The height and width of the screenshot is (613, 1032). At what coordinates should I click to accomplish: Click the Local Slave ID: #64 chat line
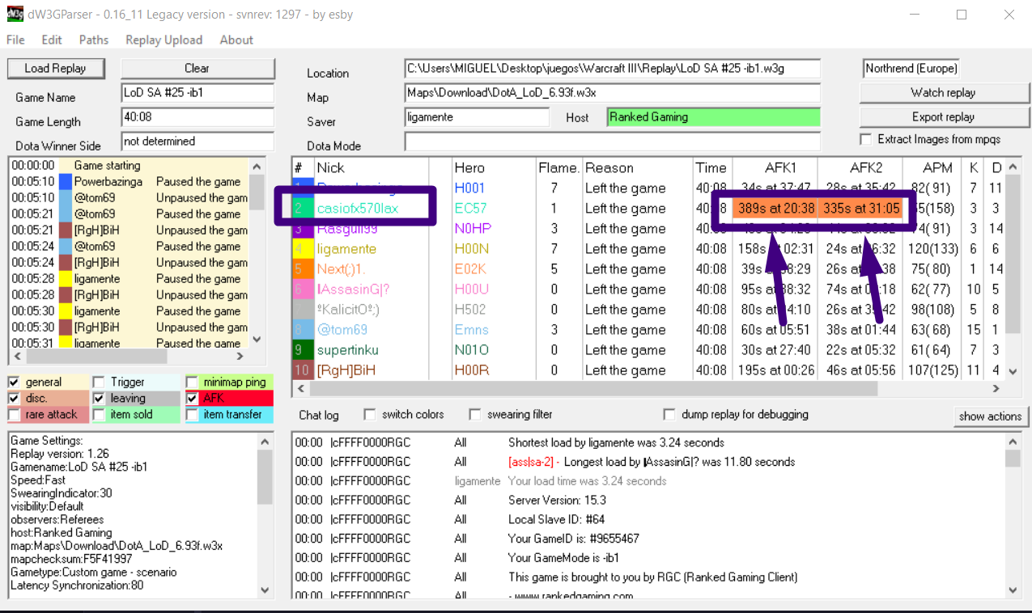(557, 519)
